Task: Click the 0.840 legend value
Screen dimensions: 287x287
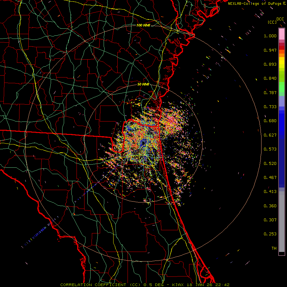Action: coord(270,78)
